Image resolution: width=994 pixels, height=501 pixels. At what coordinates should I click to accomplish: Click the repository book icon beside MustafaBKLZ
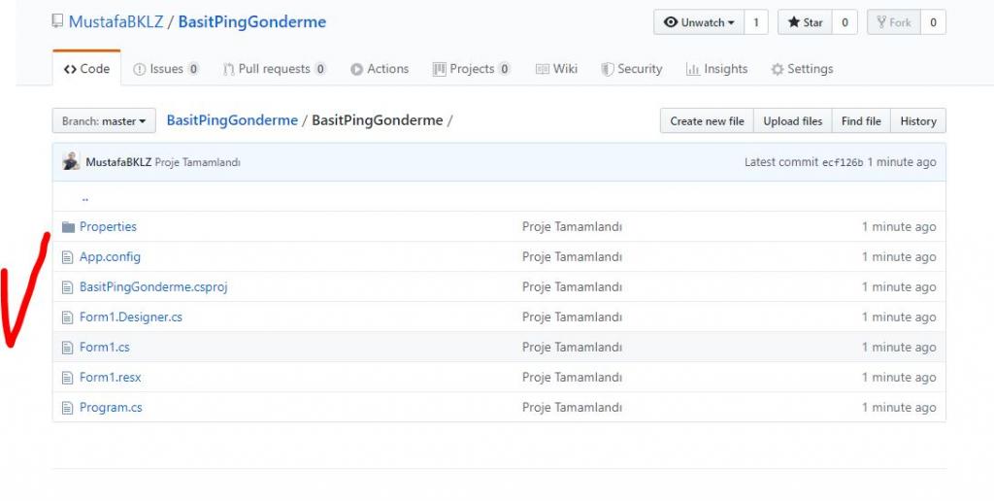click(x=57, y=21)
